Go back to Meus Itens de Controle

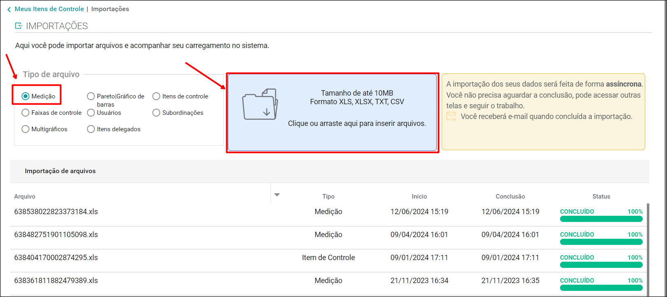[x=49, y=9]
